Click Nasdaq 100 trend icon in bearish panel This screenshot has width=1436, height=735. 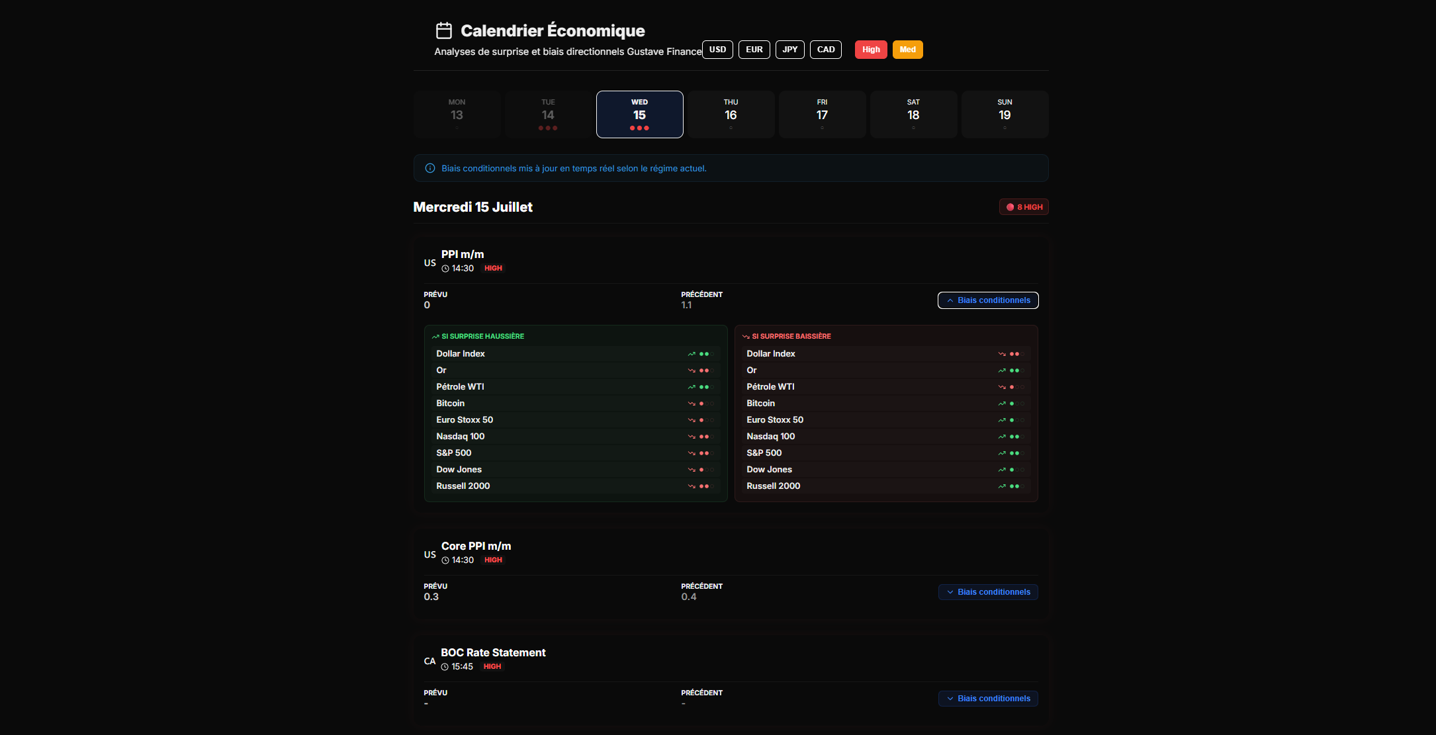point(1002,437)
